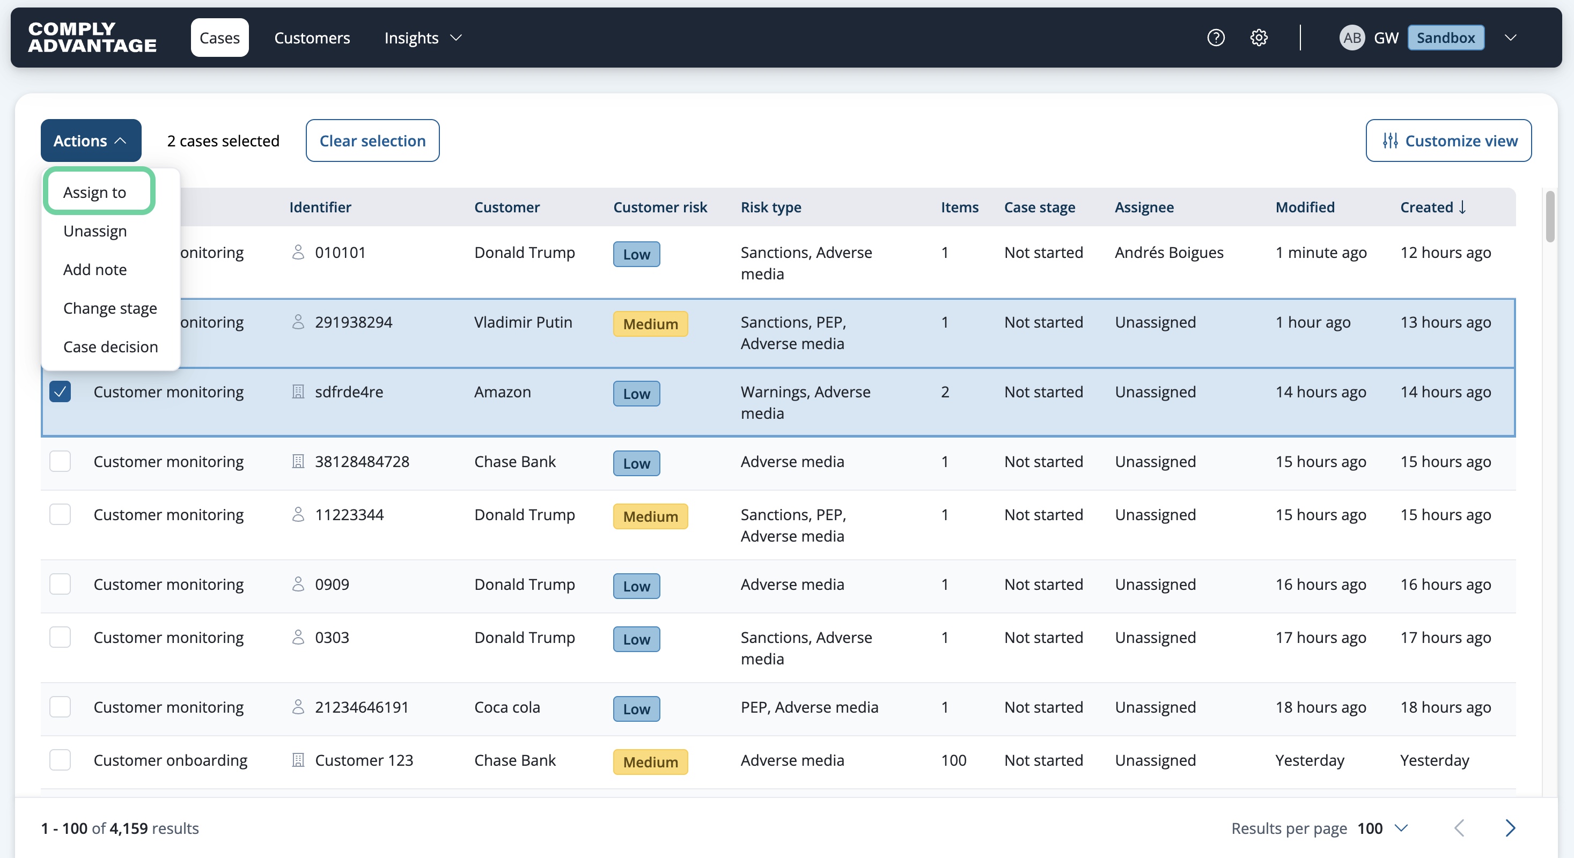
Task: Sort by the Modified column header
Action: coord(1305,207)
